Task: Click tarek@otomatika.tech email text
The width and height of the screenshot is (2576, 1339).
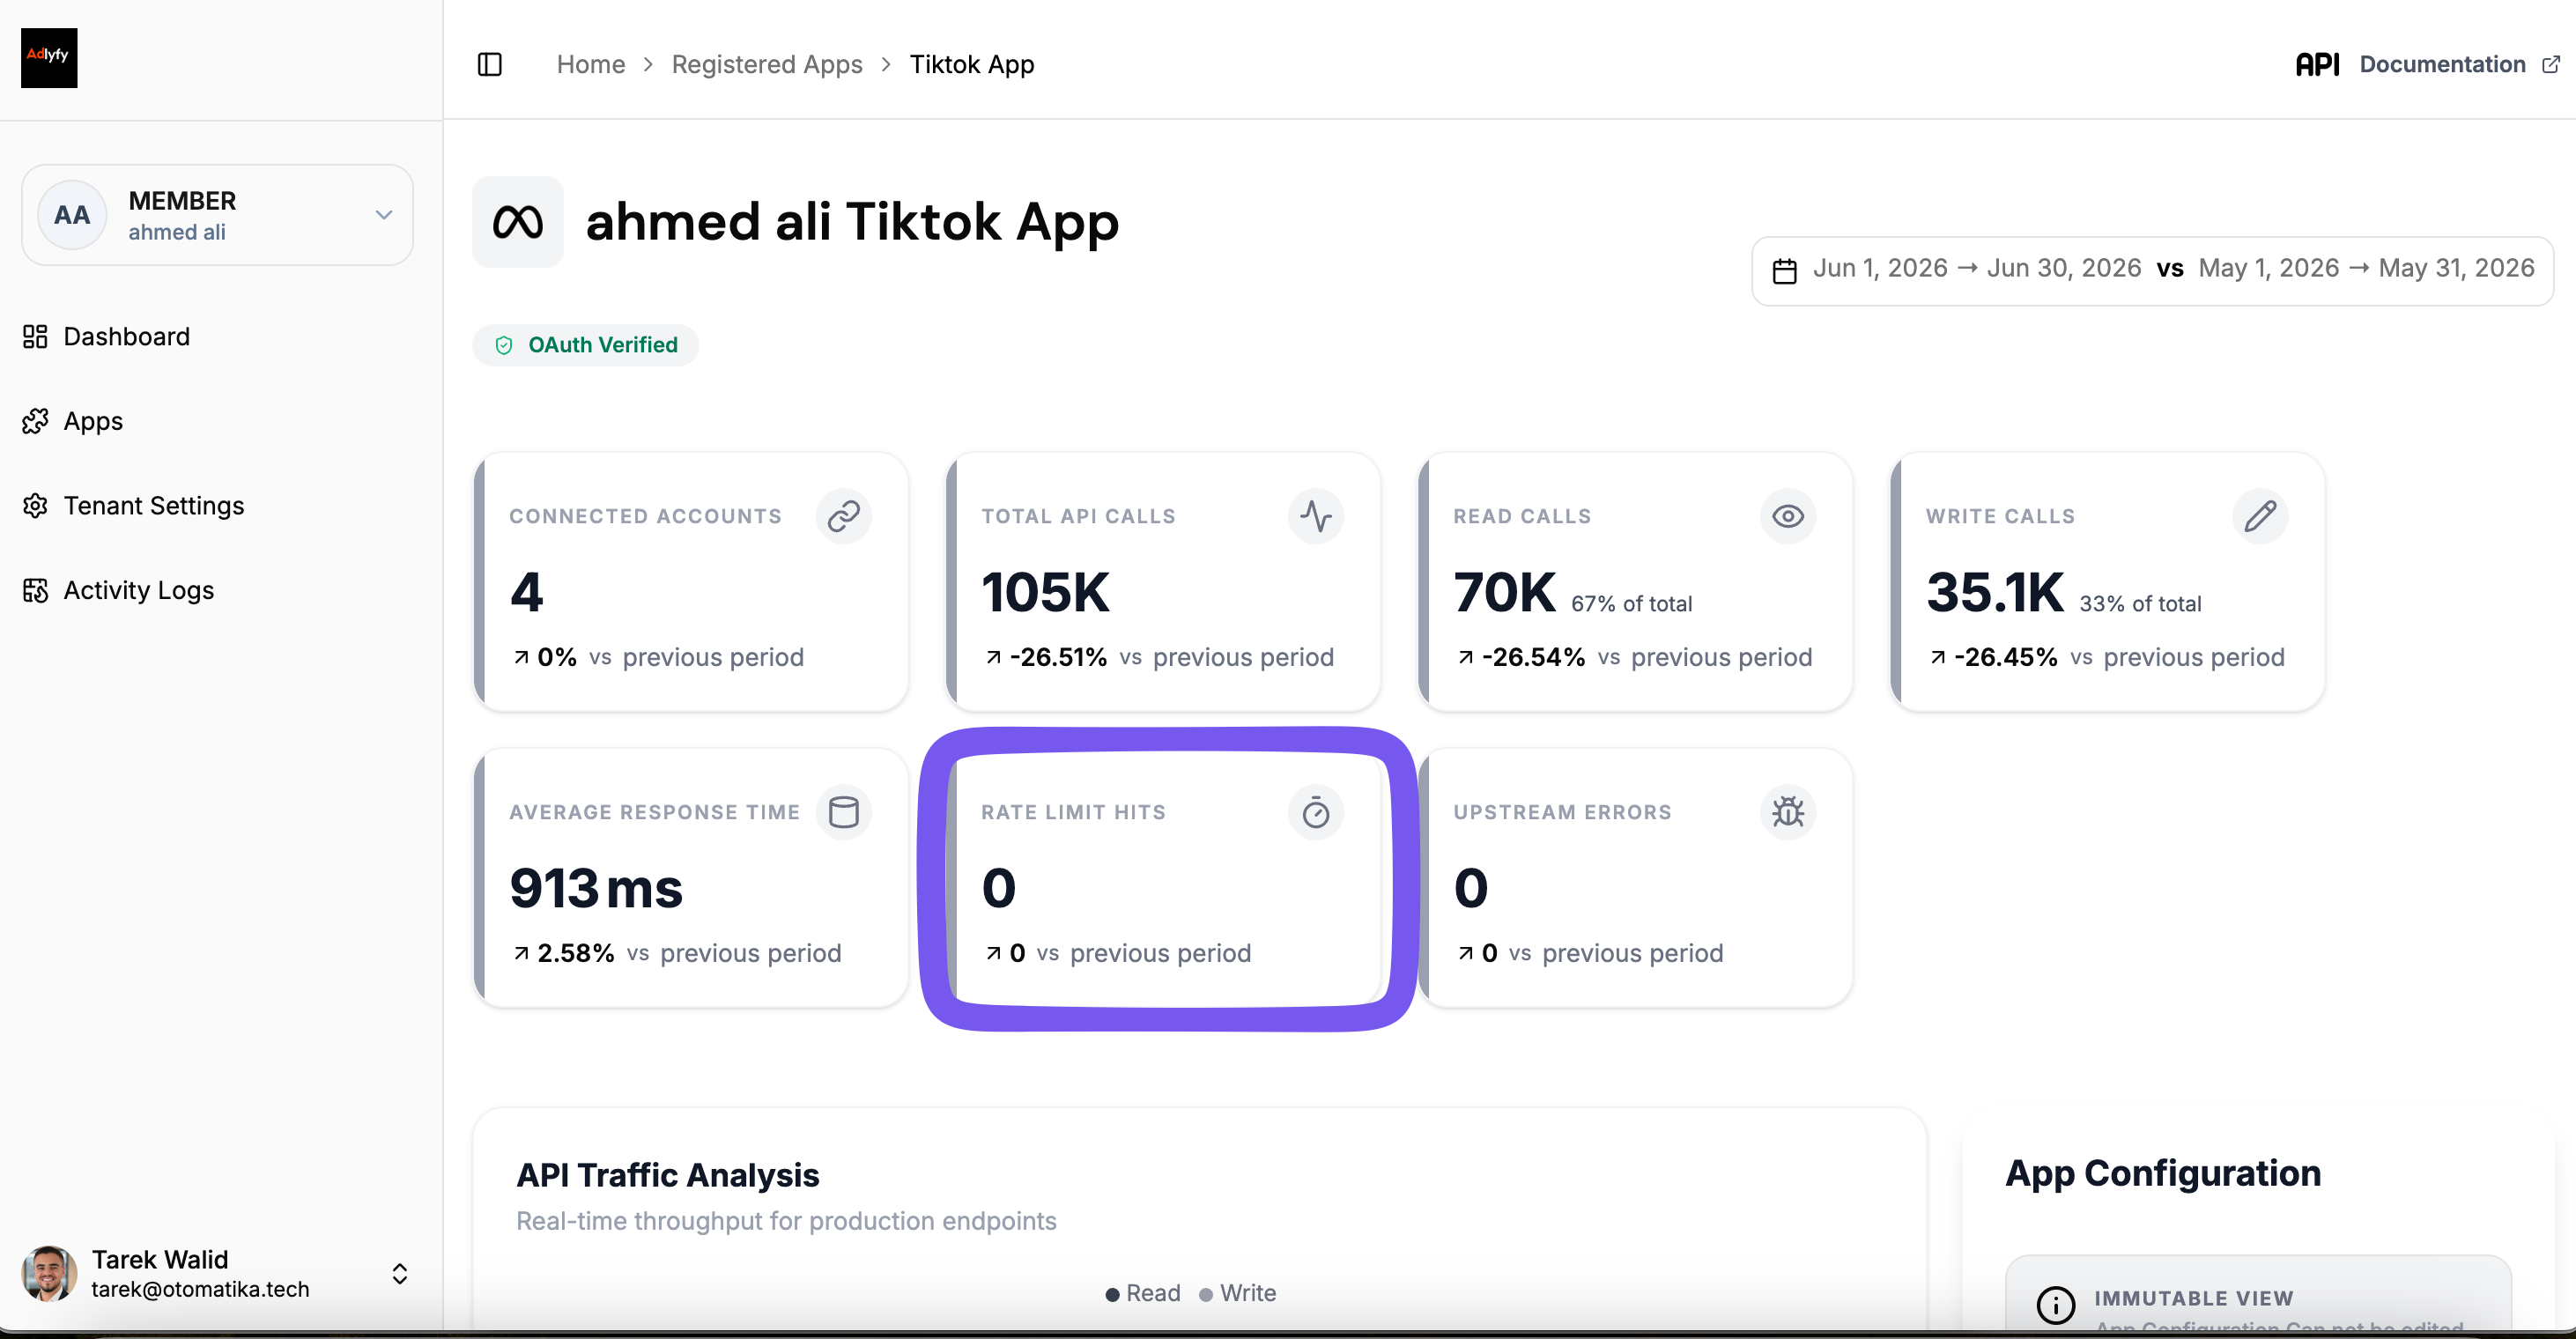Action: point(200,1290)
